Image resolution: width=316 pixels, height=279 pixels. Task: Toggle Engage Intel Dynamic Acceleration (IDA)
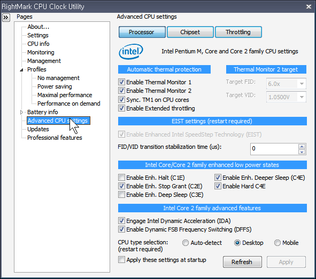tap(121, 221)
